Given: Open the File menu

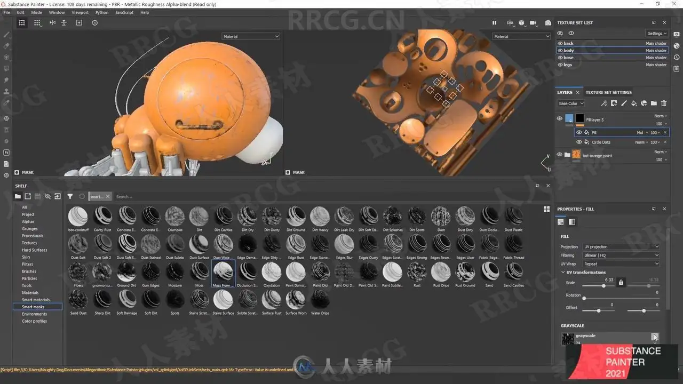Looking at the screenshot, I should tap(6, 12).
